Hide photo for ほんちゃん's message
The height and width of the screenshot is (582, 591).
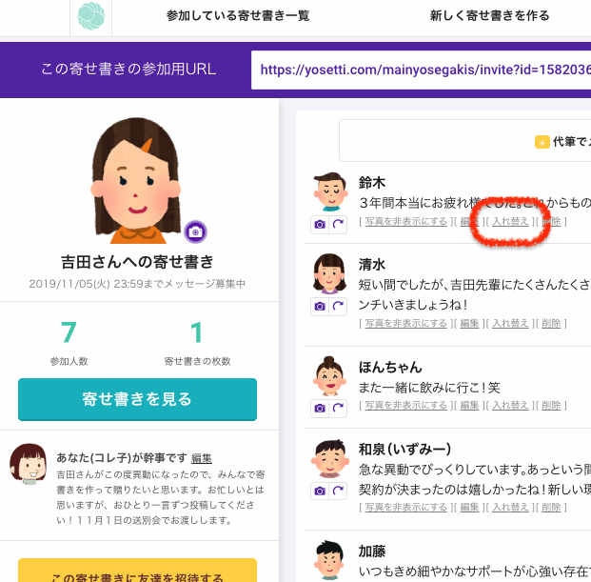coord(405,406)
